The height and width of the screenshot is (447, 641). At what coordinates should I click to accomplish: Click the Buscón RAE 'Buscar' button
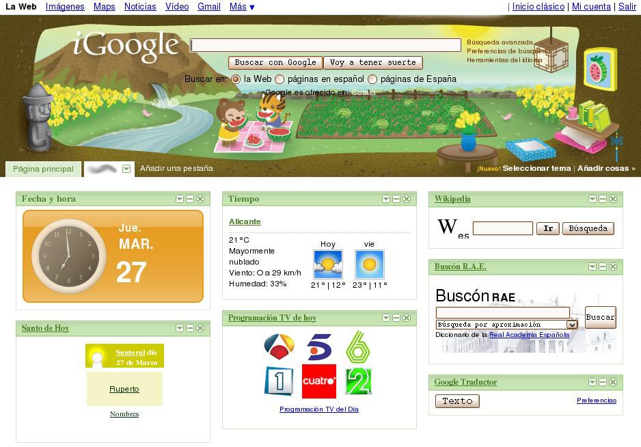click(600, 317)
